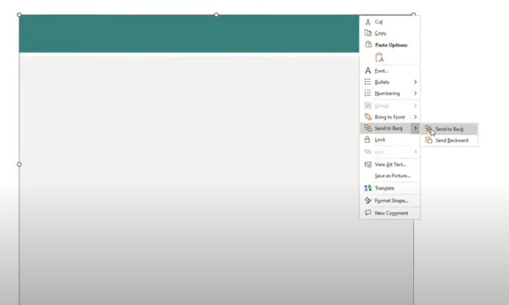Click the top-left corner sizing handle

tap(20, 15)
